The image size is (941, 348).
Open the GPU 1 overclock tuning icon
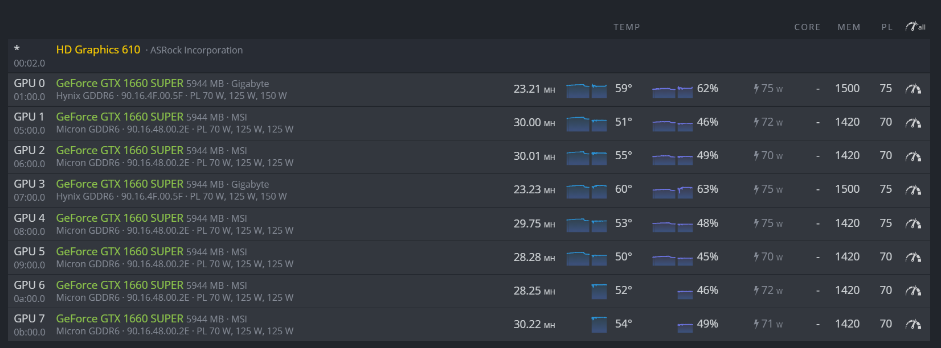[913, 122]
